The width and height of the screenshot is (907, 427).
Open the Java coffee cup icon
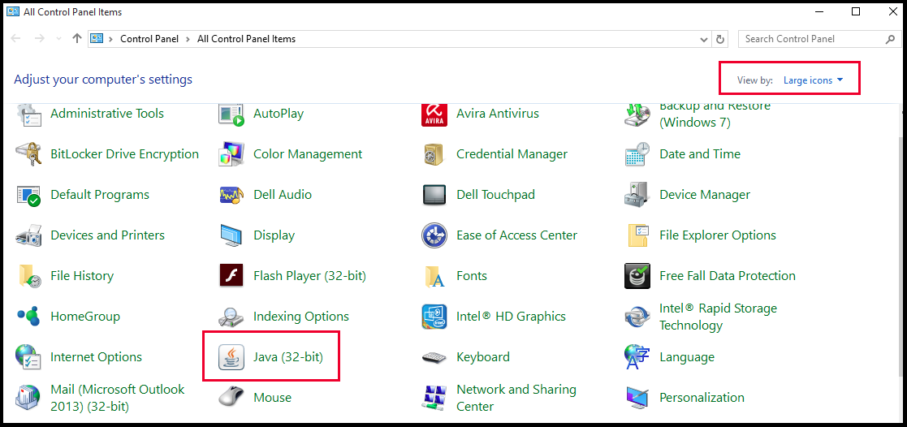(231, 357)
